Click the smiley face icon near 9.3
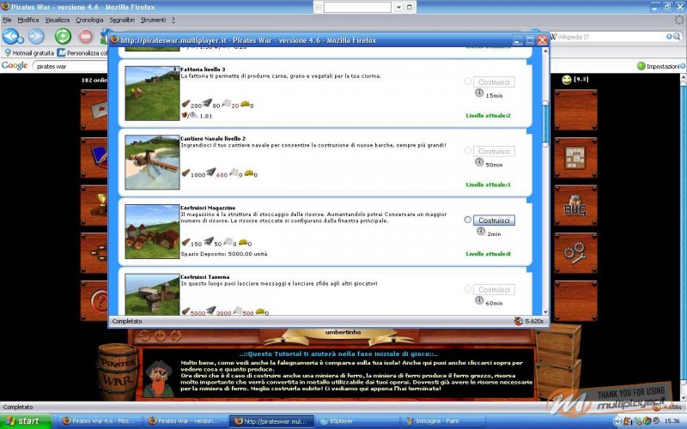This screenshot has height=429, width=687. (567, 80)
